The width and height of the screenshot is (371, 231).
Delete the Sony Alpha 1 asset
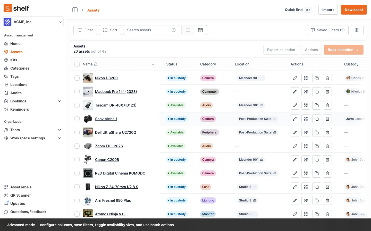pyautogui.click(x=327, y=119)
